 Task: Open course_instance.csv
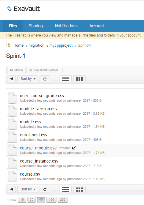[39, 161]
